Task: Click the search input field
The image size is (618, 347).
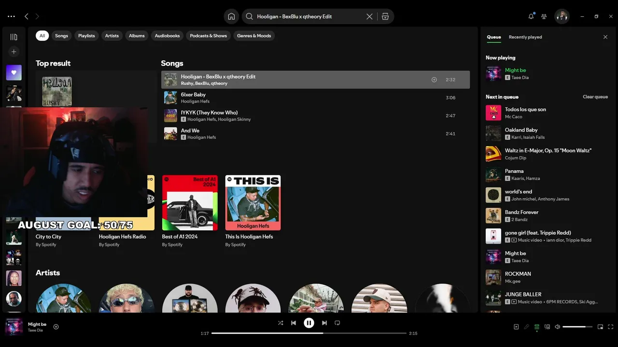Action: tap(309, 16)
